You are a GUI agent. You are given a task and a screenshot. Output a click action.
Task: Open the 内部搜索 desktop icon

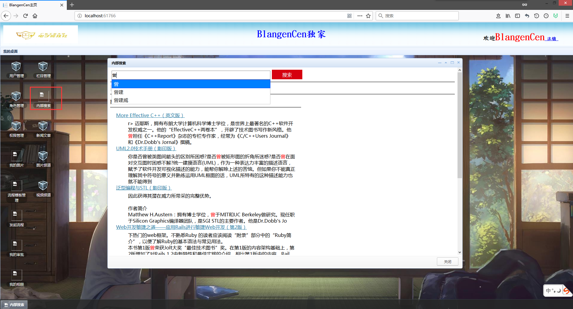pos(43,99)
